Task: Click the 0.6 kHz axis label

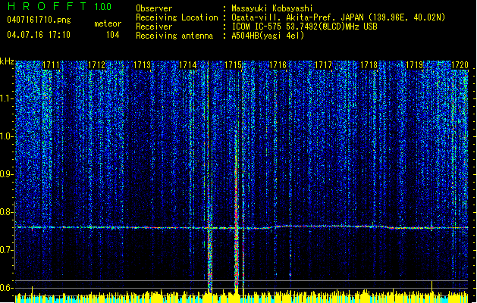Action: tap(7, 288)
